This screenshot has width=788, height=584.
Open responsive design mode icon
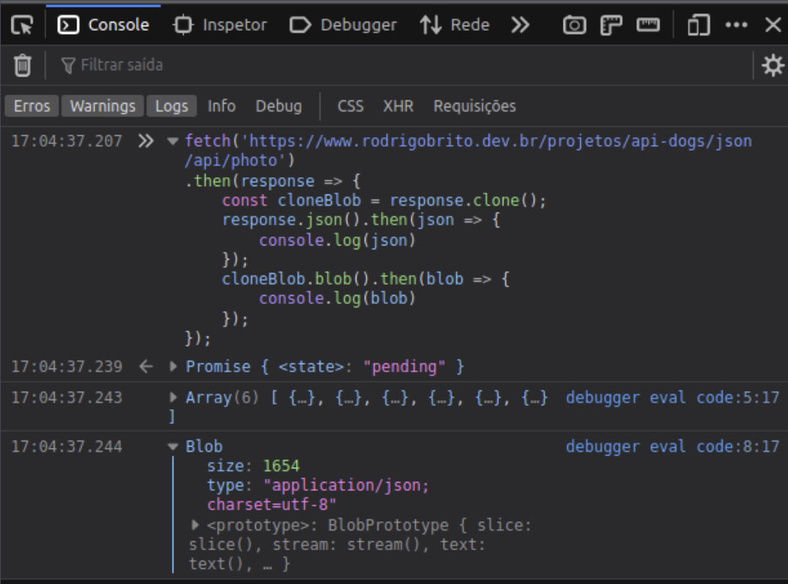point(699,26)
